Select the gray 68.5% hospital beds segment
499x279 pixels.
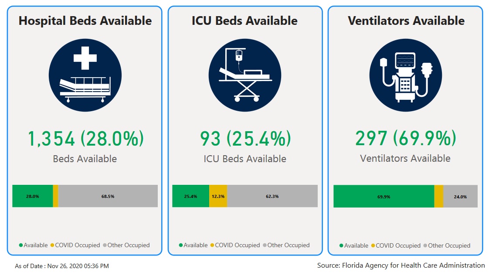pos(108,196)
